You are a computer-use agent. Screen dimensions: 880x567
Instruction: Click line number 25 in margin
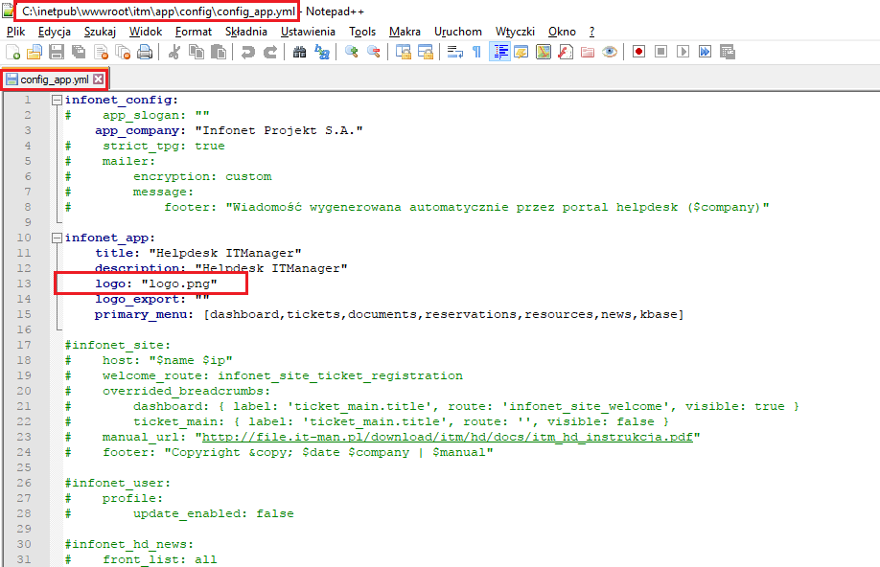pos(24,467)
